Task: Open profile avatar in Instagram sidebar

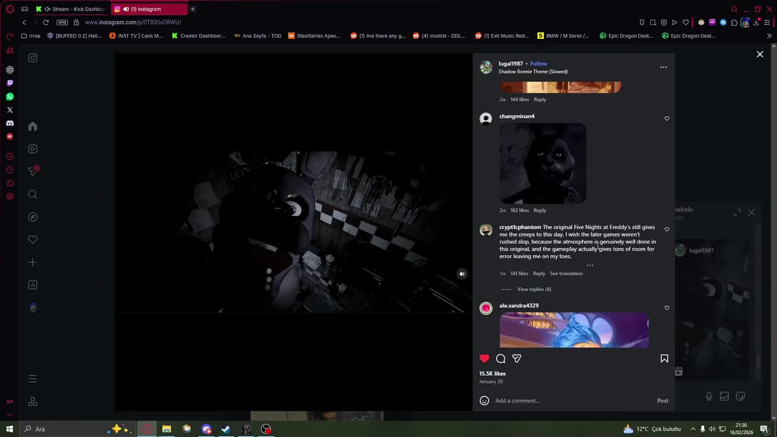Action: pyautogui.click(x=33, y=308)
